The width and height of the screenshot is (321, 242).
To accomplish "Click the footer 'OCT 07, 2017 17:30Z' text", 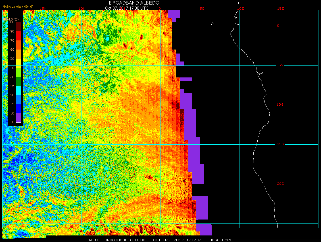I will tap(177, 240).
